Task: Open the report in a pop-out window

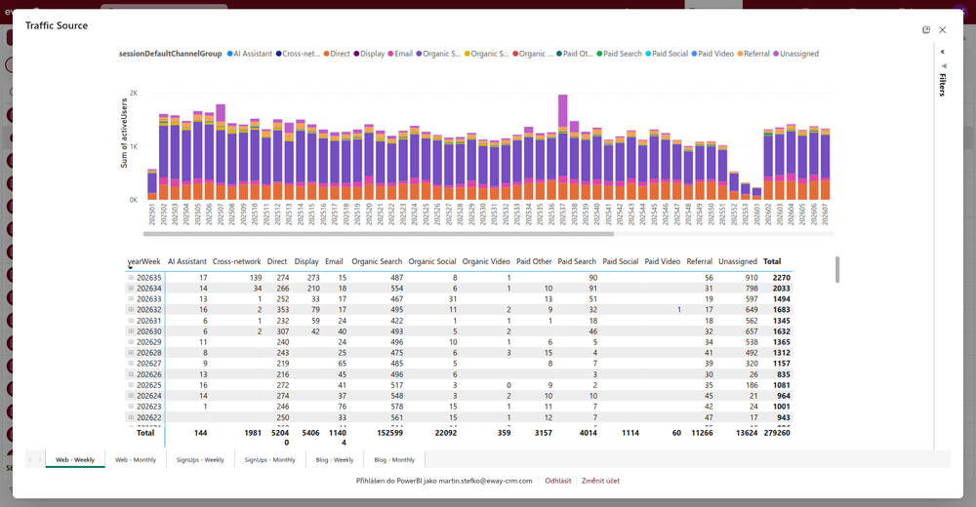Action: [x=925, y=30]
